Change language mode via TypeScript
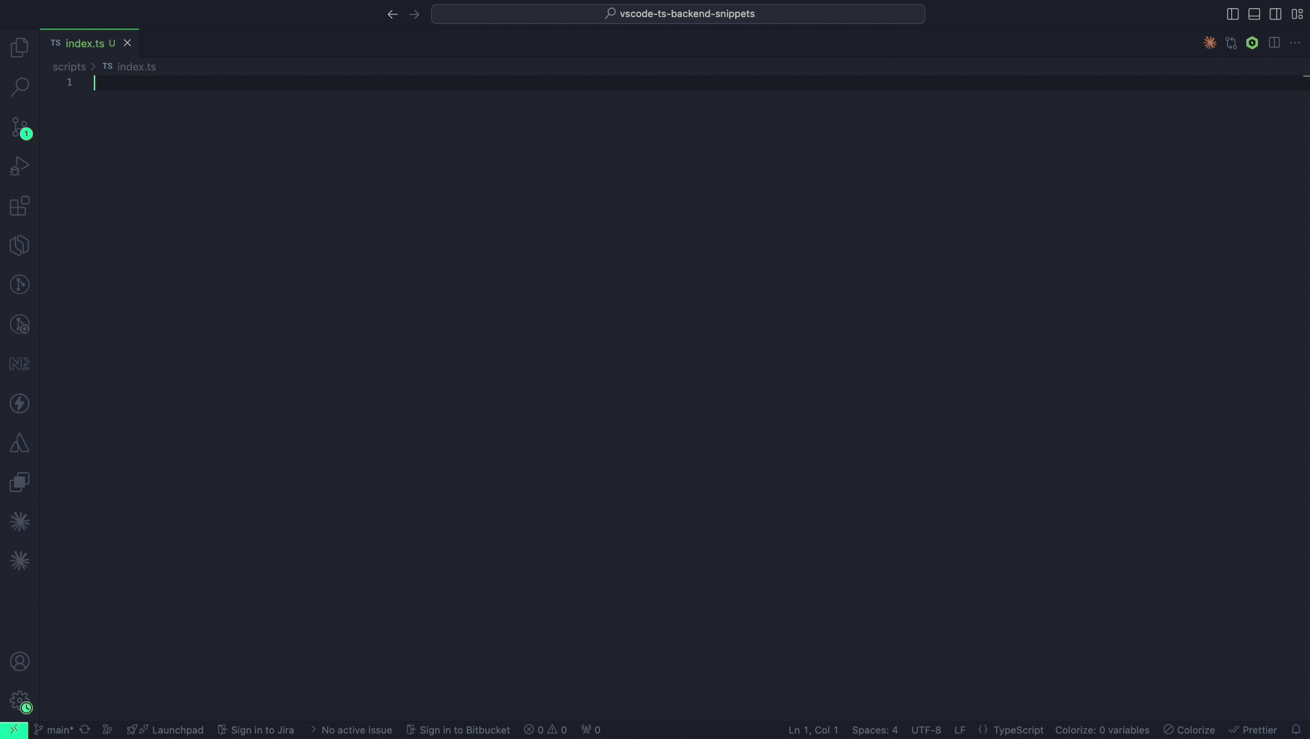This screenshot has height=739, width=1310. [x=1018, y=730]
